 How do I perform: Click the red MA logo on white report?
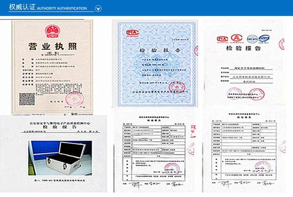click(223, 39)
